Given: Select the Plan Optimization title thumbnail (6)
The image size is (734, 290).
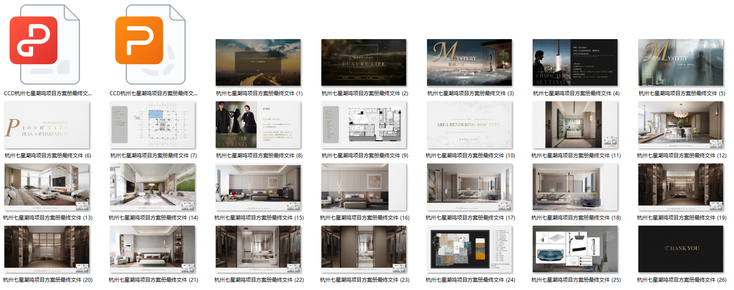Looking at the screenshot, I should (47, 125).
